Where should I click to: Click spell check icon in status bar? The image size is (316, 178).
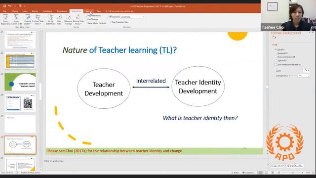(x=17, y=173)
